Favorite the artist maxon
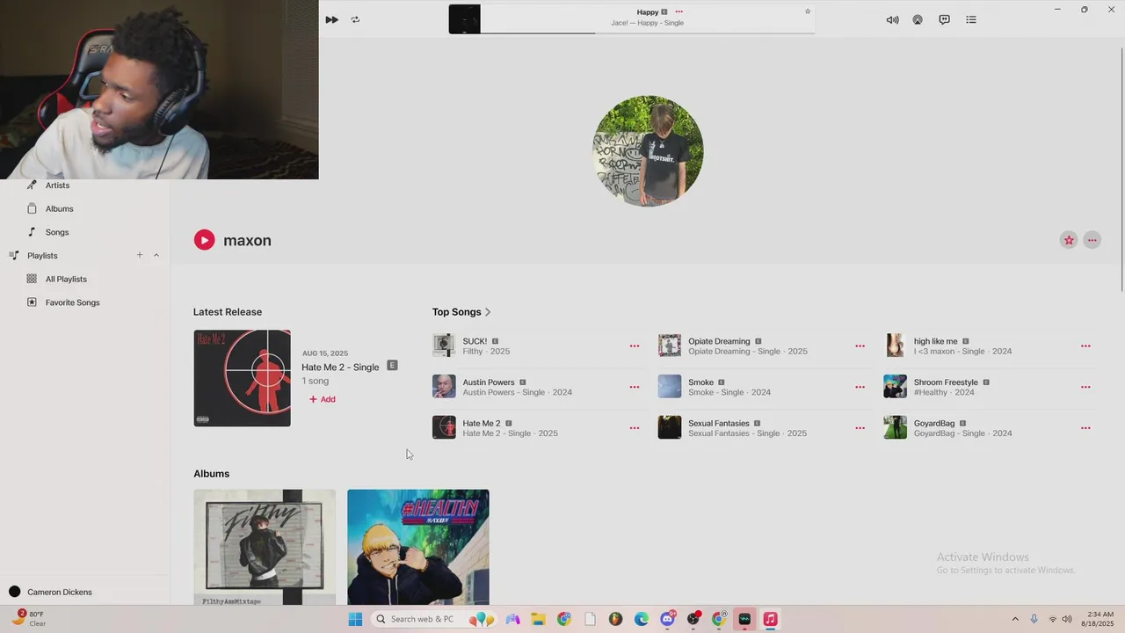This screenshot has width=1125, height=633. (x=1069, y=240)
